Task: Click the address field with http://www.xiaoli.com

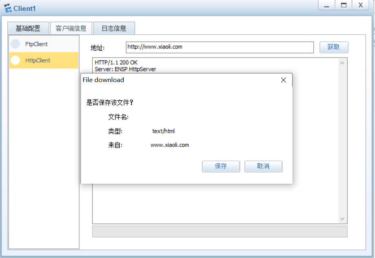Action: coord(220,47)
